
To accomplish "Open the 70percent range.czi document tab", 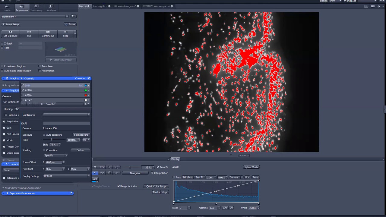I will [x=125, y=6].
